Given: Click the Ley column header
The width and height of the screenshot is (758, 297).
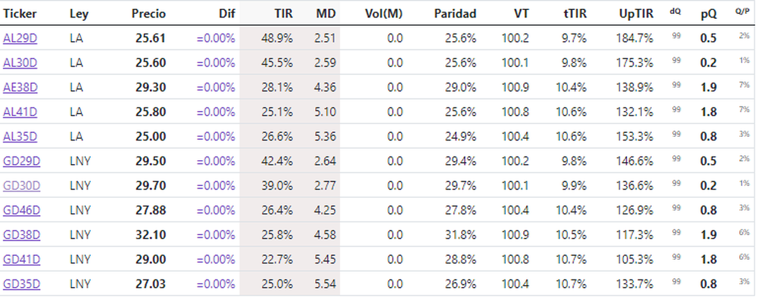Looking at the screenshot, I should pos(79,13).
